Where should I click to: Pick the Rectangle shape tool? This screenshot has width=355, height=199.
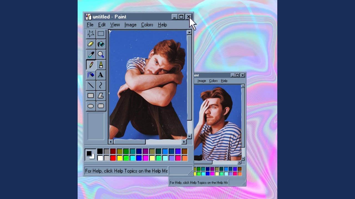click(x=91, y=96)
